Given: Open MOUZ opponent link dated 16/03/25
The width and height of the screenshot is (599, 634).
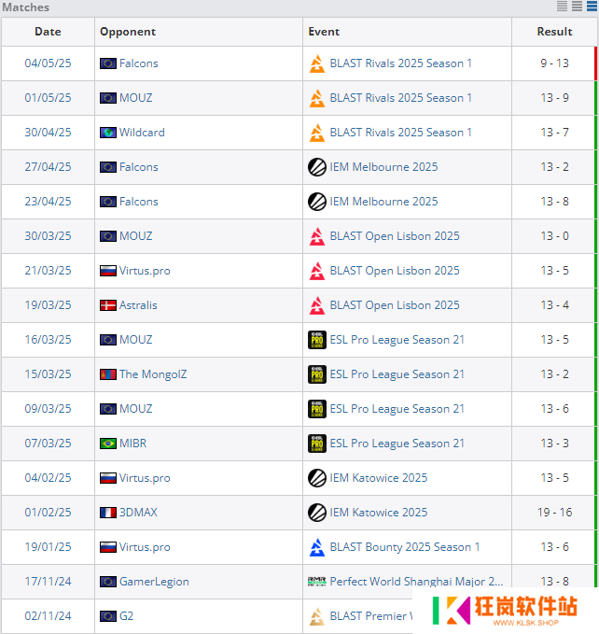Looking at the screenshot, I should tap(135, 340).
